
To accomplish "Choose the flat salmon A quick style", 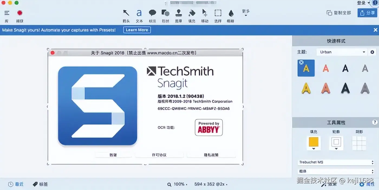I will [x=326, y=68].
